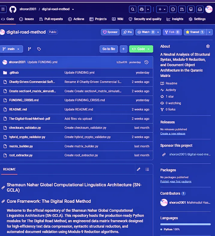Switch to the Actions tab
This screenshot has width=215, height=236.
coord(76,19)
